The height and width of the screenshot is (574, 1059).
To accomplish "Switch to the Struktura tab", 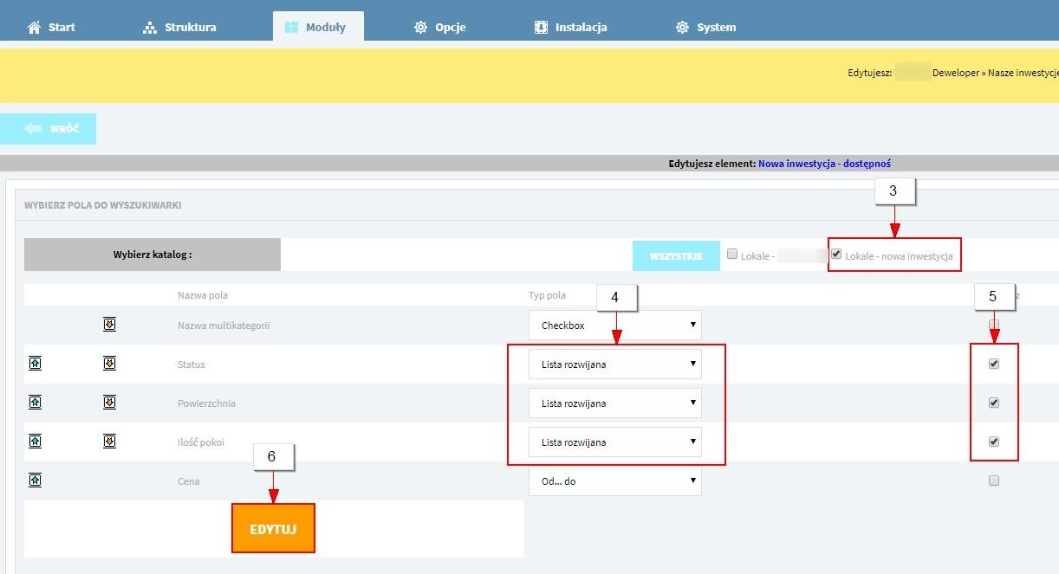I will click(x=179, y=27).
